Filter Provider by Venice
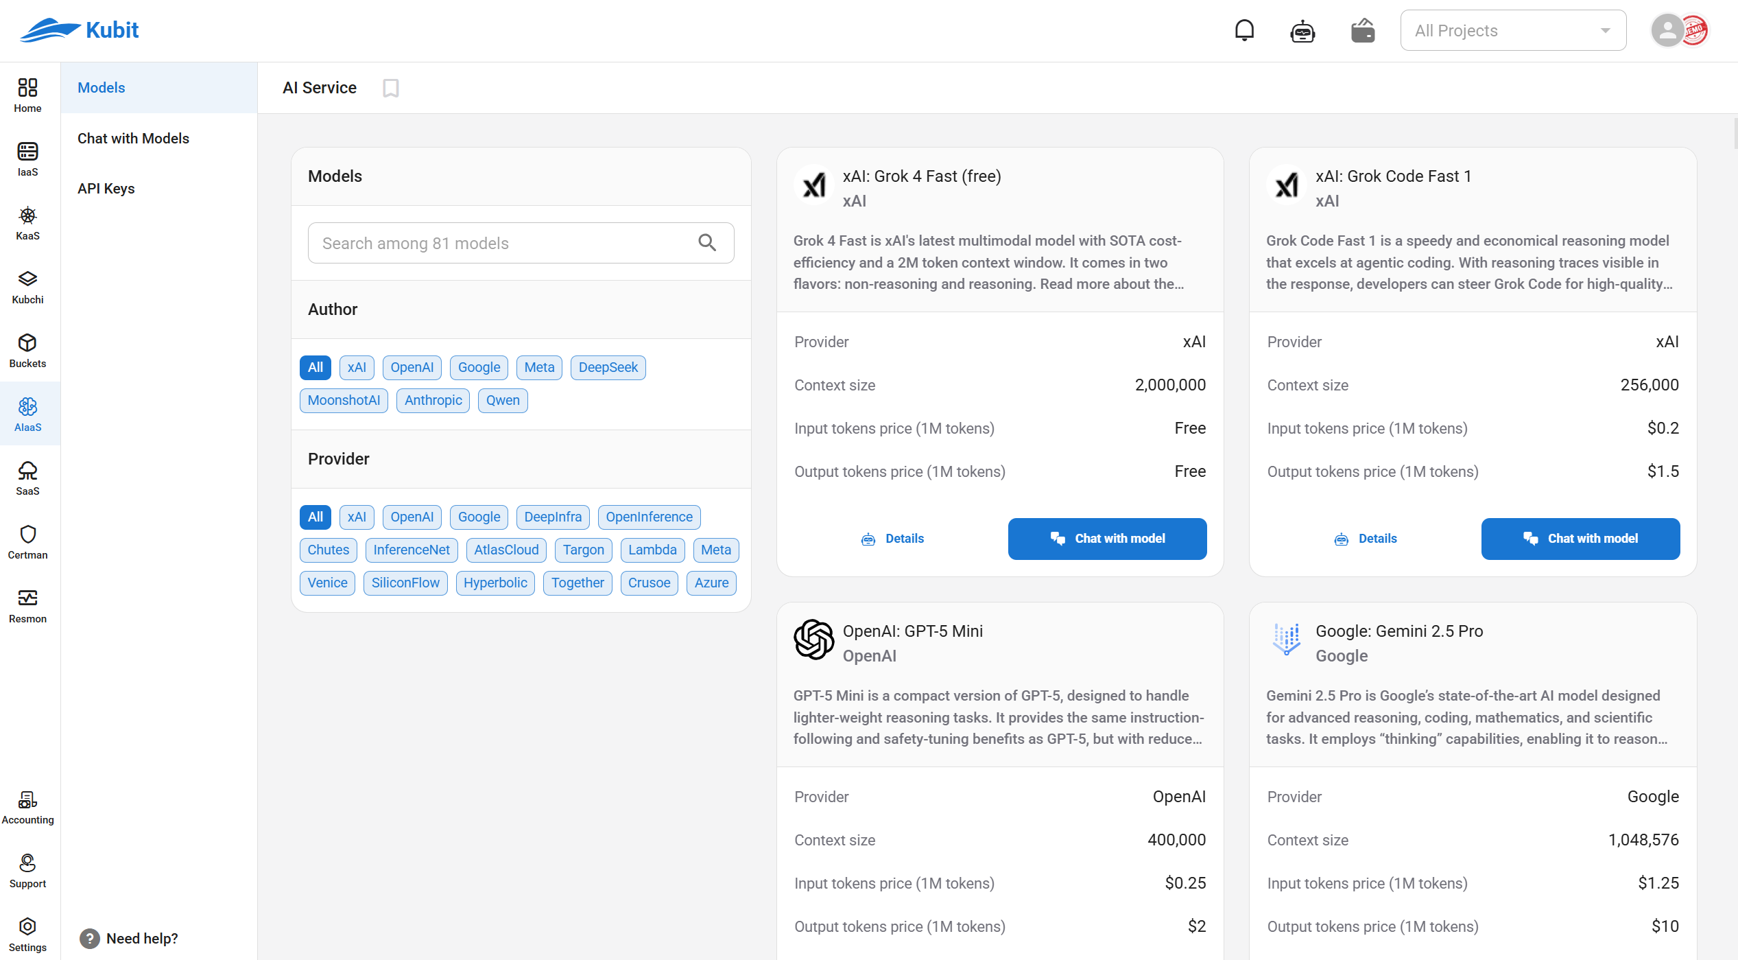This screenshot has height=960, width=1738. (327, 583)
